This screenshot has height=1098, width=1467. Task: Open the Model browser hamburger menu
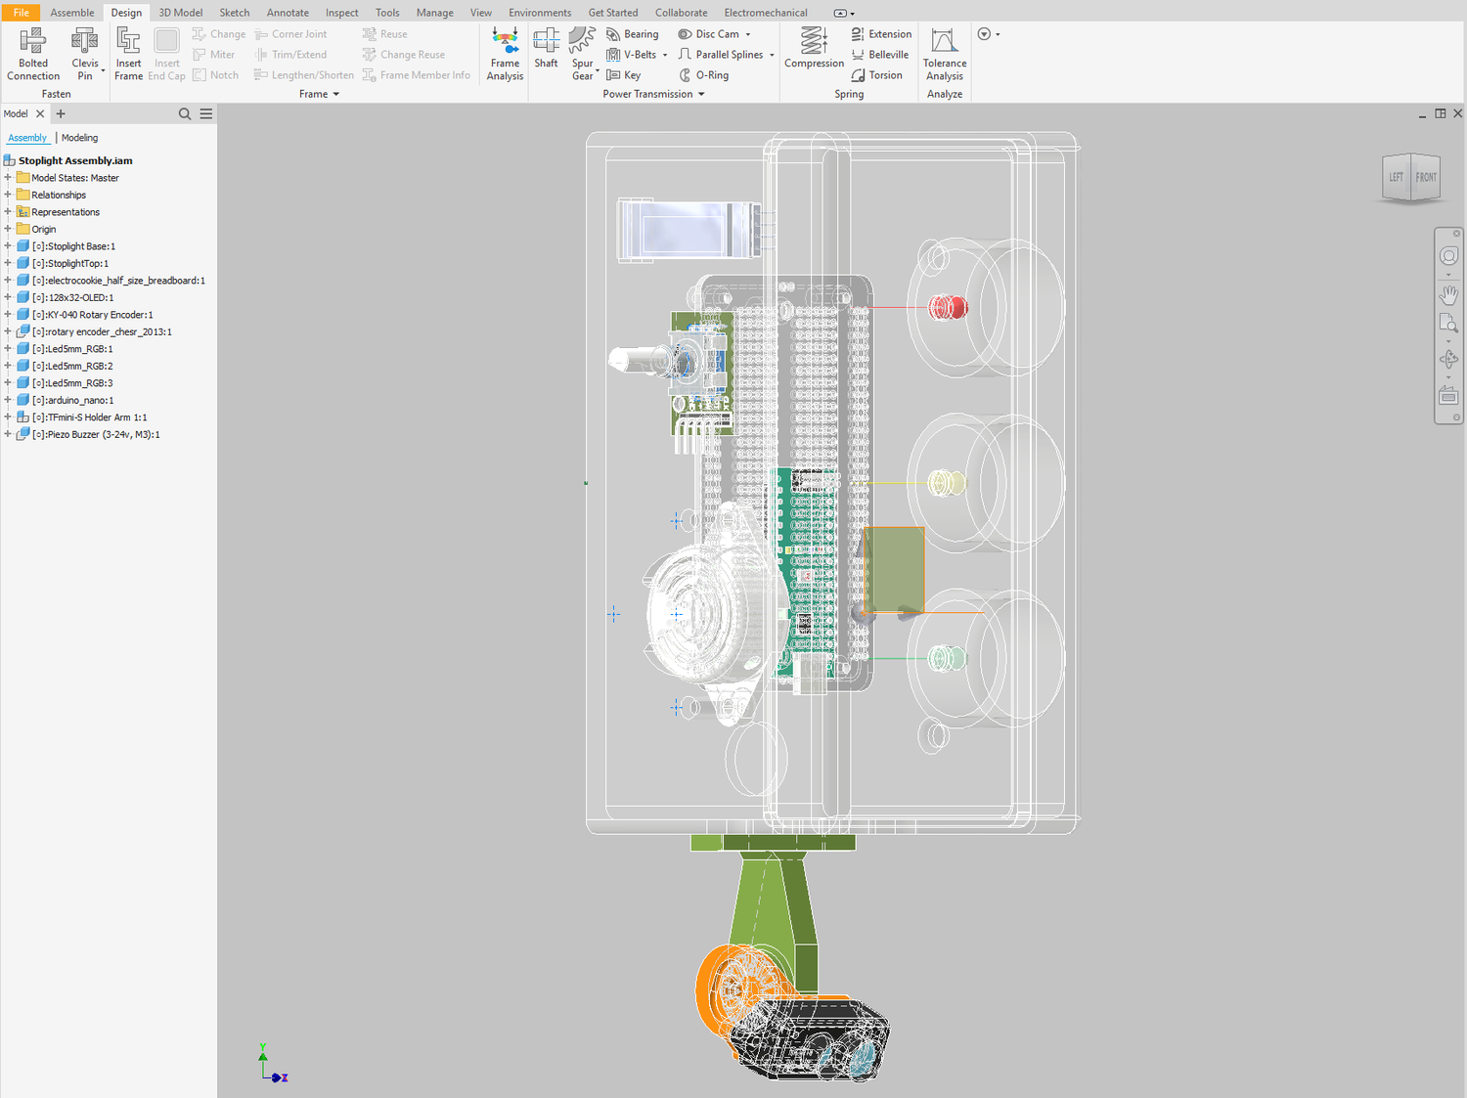206,114
